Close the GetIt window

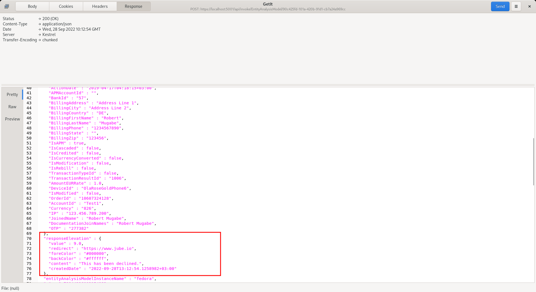pyautogui.click(x=529, y=6)
